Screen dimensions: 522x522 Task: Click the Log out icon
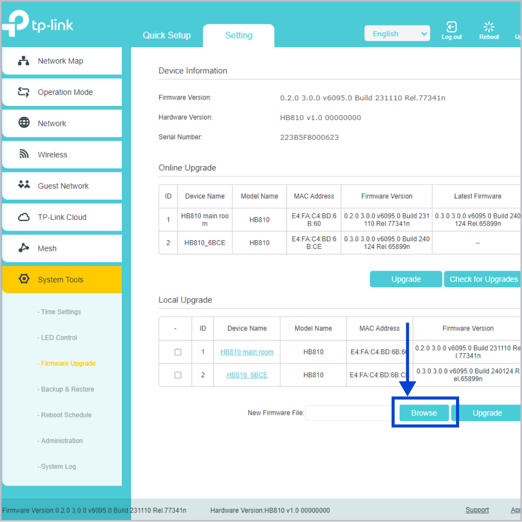coord(451,27)
